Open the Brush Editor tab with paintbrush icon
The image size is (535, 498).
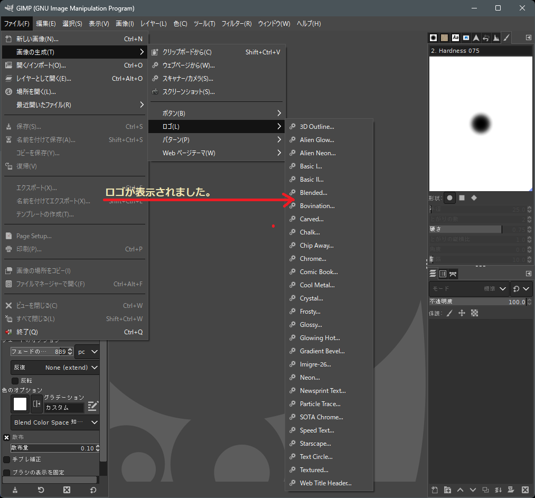click(506, 37)
